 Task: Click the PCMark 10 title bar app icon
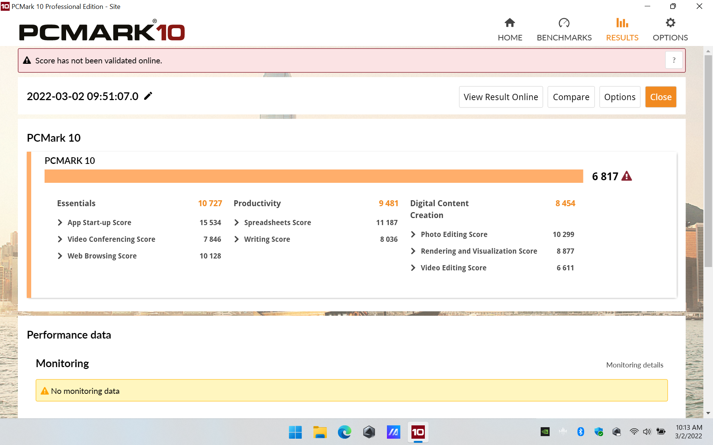coord(5,6)
